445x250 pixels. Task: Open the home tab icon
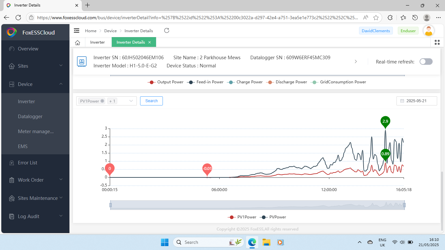(x=78, y=42)
